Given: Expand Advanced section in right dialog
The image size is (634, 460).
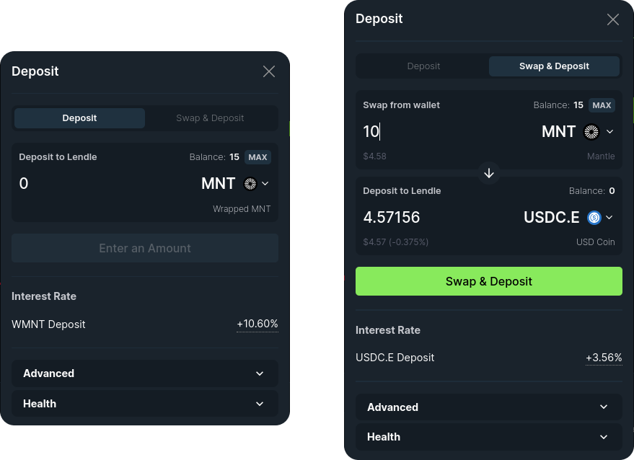Looking at the screenshot, I should pos(488,407).
